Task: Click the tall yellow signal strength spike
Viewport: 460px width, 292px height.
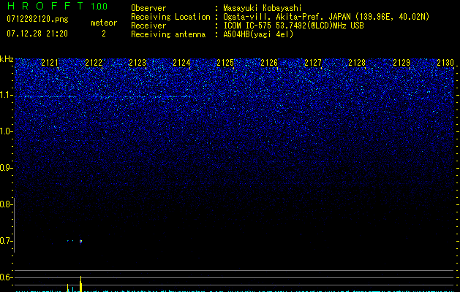Action: coord(80,284)
